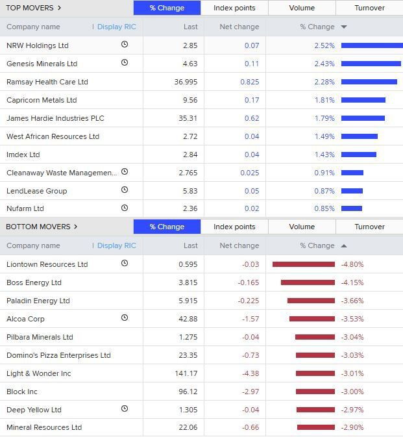Click red bar for Liontown Resources -4.80%
This screenshot has width=403, height=437.
[304, 264]
